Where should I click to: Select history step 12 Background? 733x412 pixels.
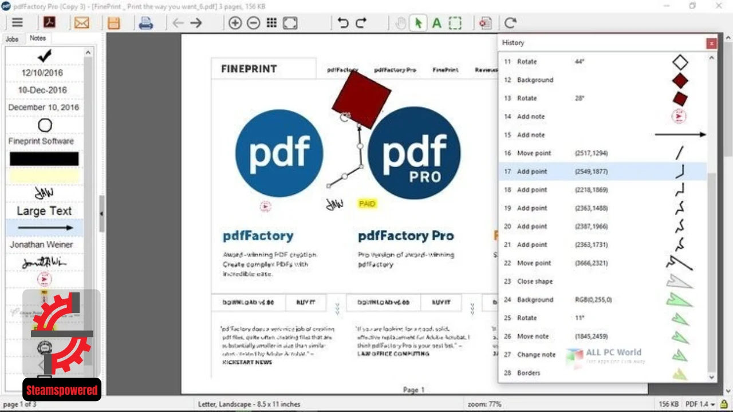tap(602, 80)
